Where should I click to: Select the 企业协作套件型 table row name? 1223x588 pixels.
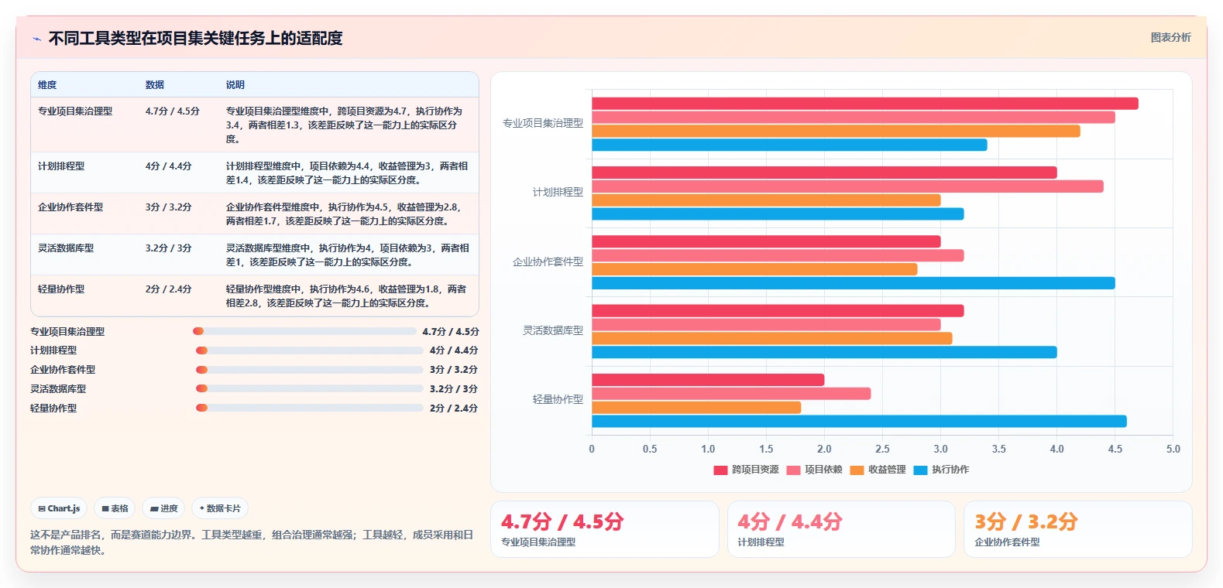(x=70, y=207)
